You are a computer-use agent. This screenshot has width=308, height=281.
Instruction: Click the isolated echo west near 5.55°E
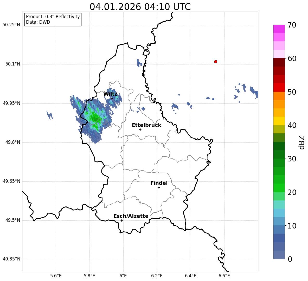pyautogui.click(x=50, y=115)
